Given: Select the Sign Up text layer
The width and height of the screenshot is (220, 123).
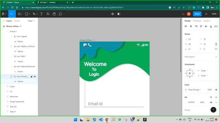Looking at the screenshot, I should point(13,107).
